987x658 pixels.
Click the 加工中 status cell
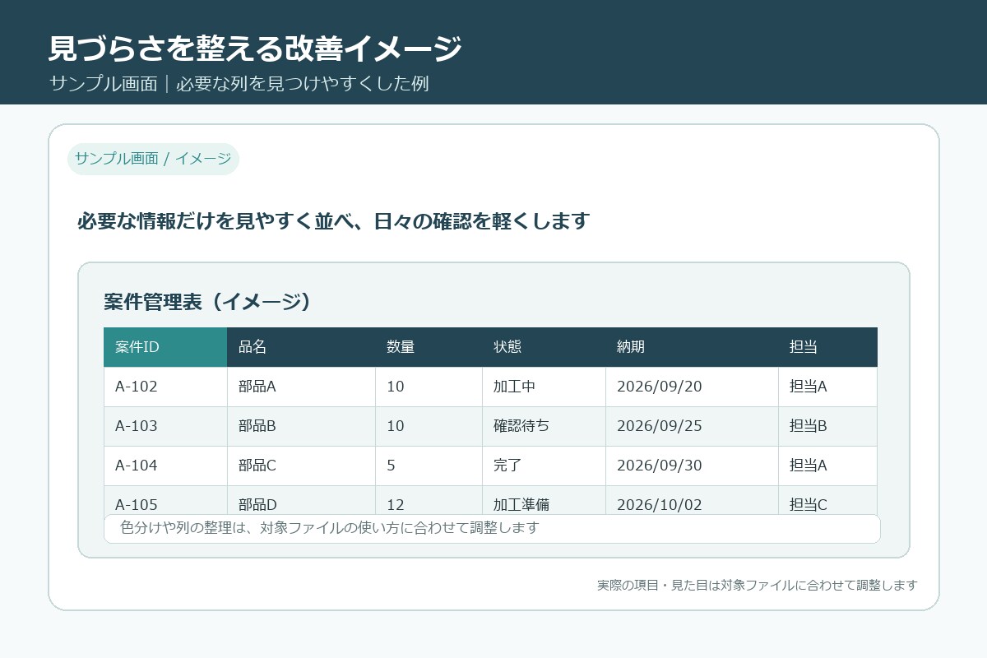pos(544,387)
